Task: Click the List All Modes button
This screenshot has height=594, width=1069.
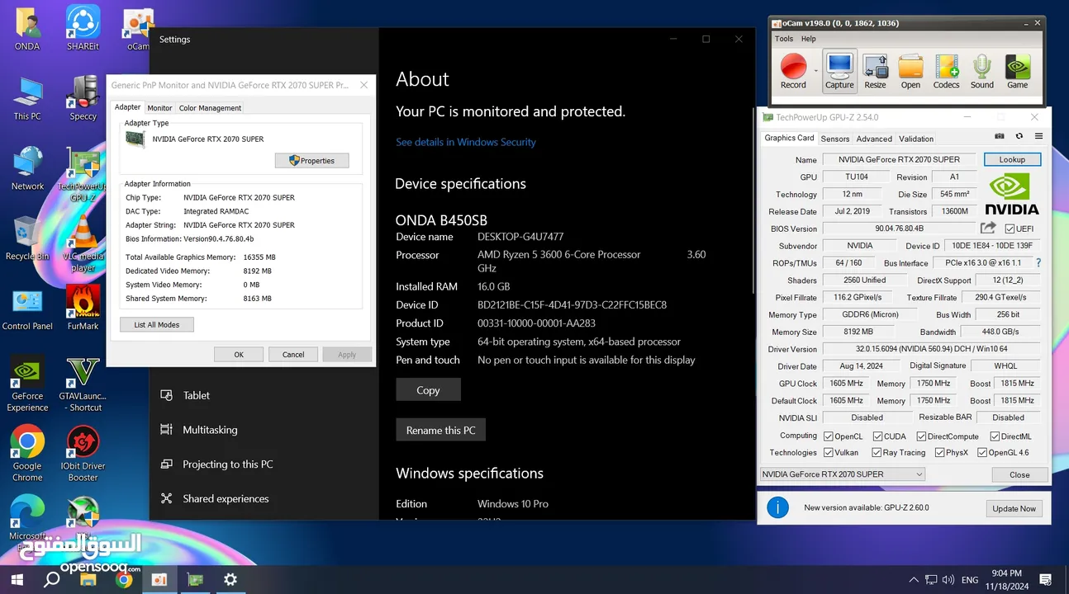Action: (x=157, y=325)
